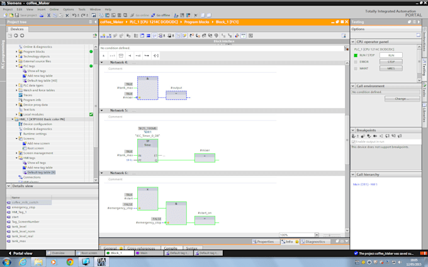Click the Delete X icon in toolbar

[69, 15]
